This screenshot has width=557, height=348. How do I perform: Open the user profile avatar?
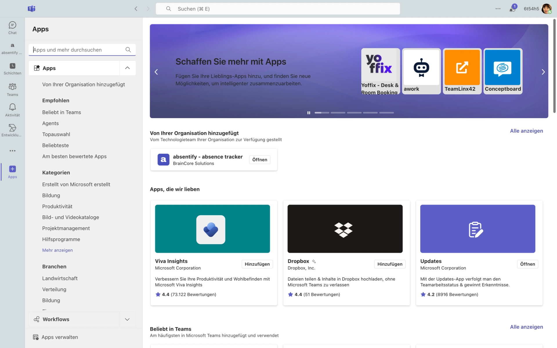tap(546, 9)
